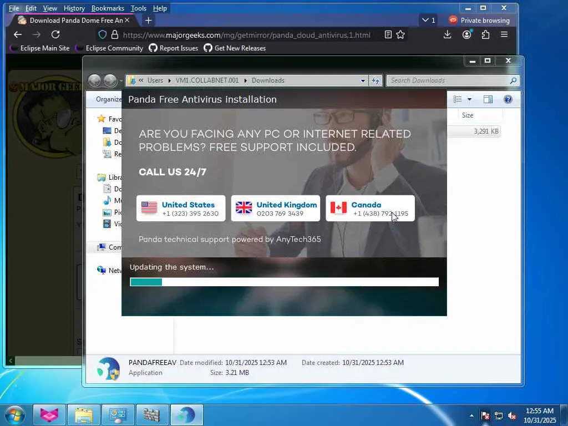The width and height of the screenshot is (568, 426).
Task: Select Users in Explorer breadcrumb
Action: (155, 80)
